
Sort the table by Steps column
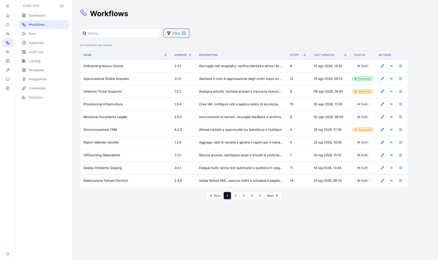point(305,55)
